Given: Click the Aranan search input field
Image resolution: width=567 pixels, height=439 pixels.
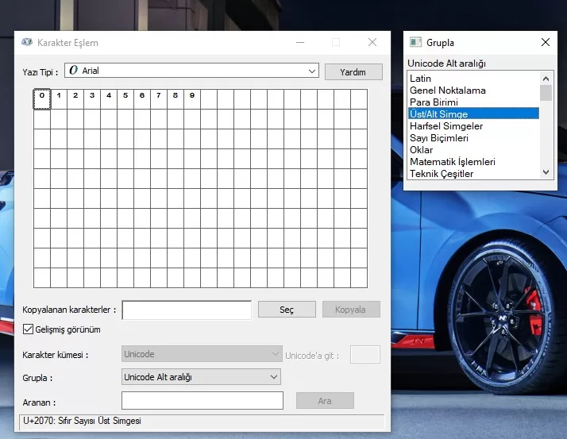Looking at the screenshot, I should (202, 401).
